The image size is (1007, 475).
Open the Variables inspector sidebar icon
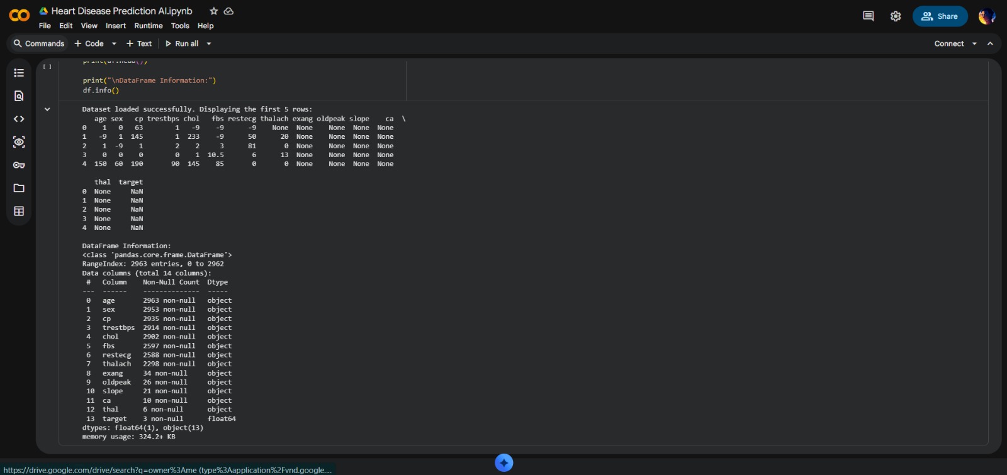coord(19,142)
